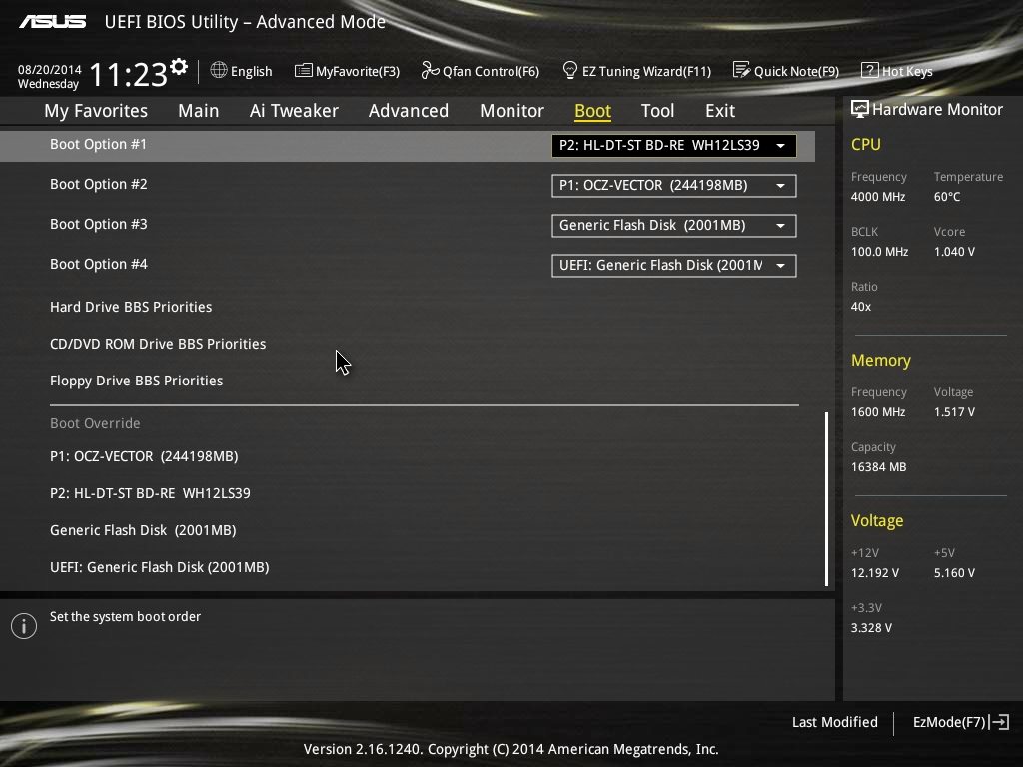Viewport: 1023px width, 767px height.
Task: Click the Quick Note pencil icon
Action: tap(741, 70)
